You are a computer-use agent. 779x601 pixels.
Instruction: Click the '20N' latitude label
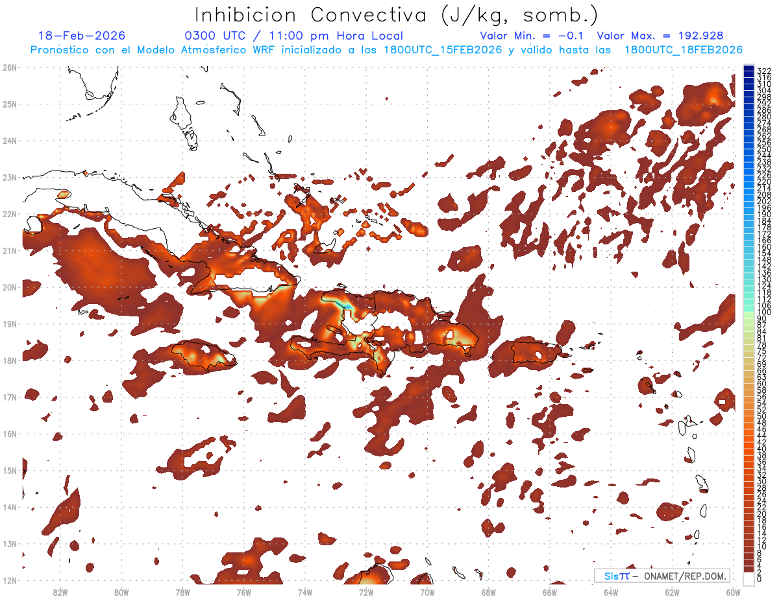(x=9, y=287)
